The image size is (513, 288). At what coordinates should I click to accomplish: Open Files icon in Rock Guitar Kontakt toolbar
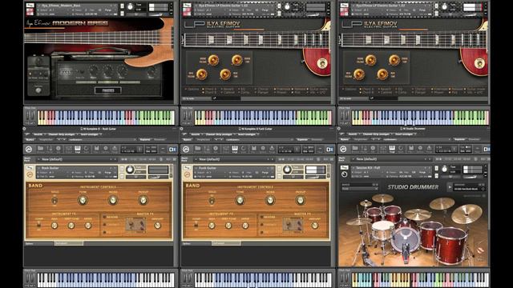tap(96, 149)
